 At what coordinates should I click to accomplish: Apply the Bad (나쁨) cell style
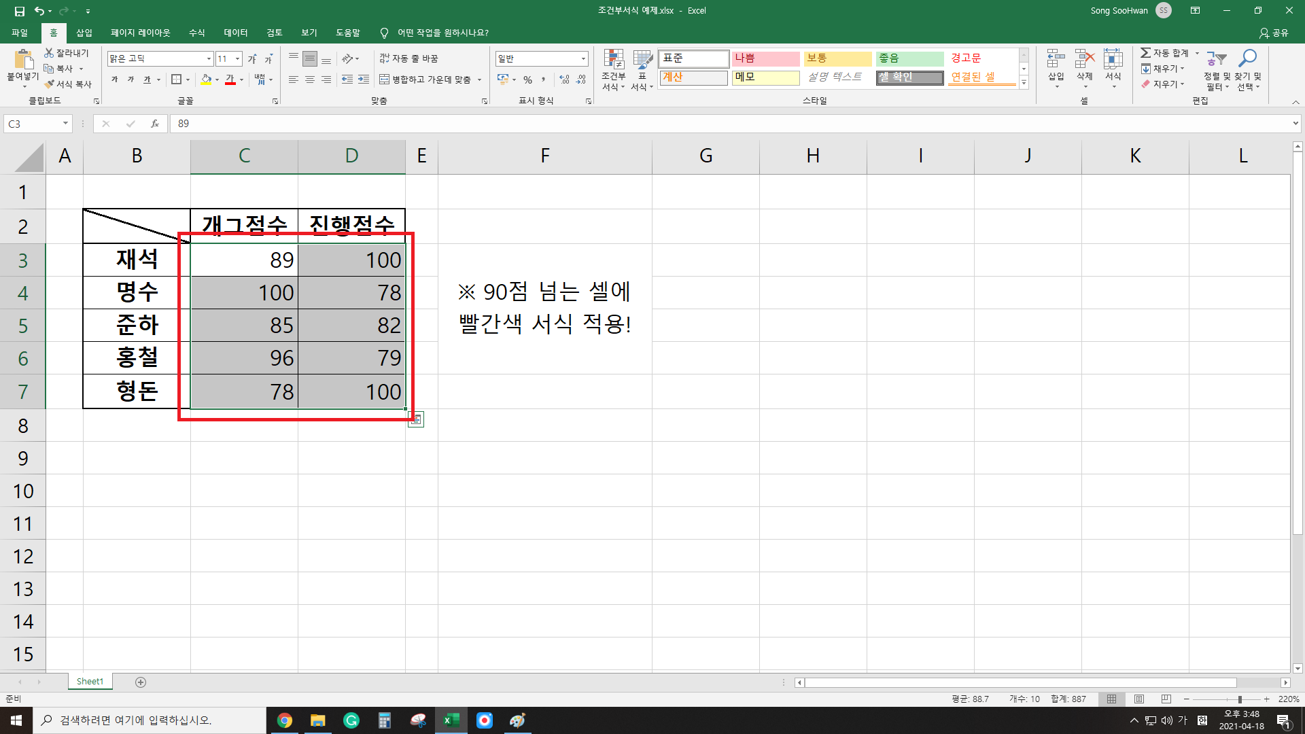pos(765,58)
